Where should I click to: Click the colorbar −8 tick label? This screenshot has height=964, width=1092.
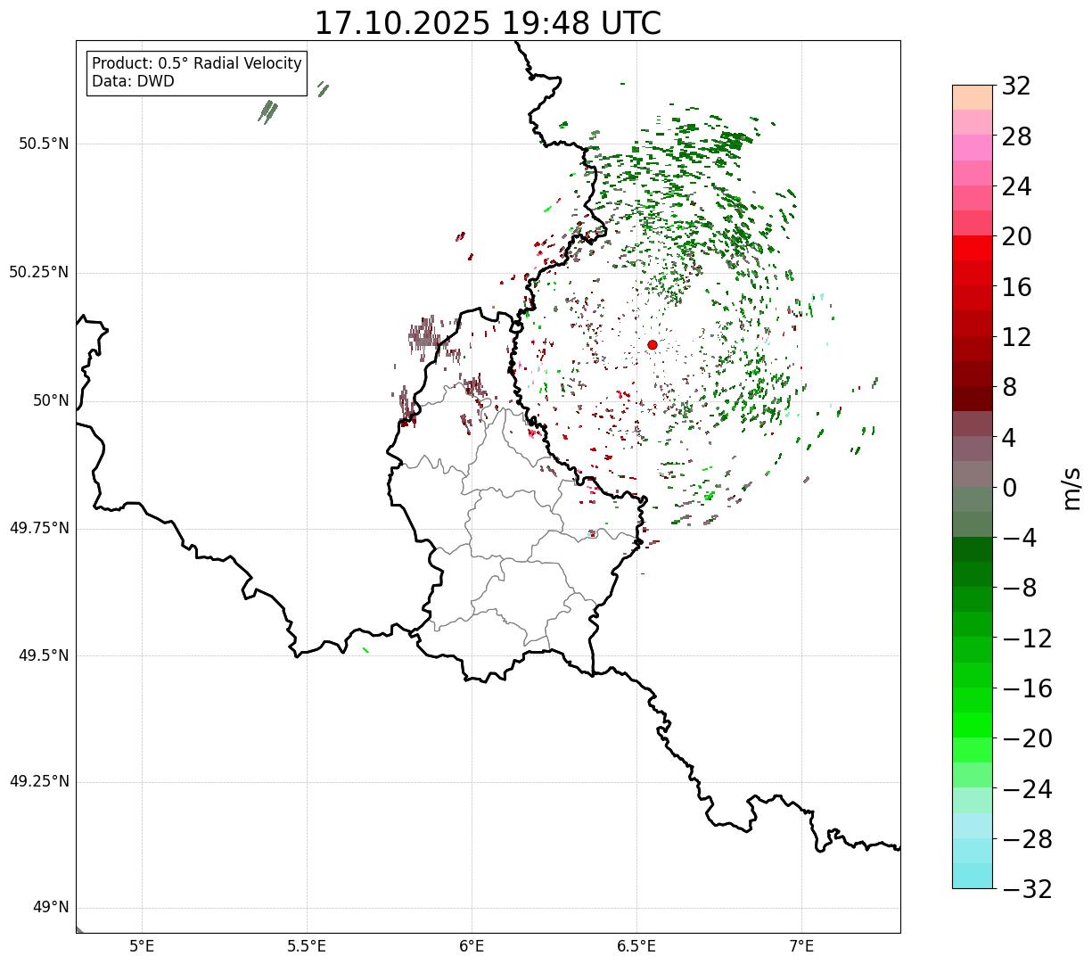coord(1018,588)
